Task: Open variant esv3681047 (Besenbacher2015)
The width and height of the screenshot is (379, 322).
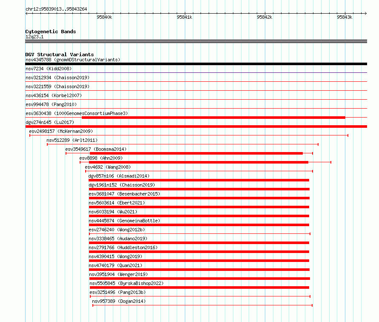Action: [124, 194]
